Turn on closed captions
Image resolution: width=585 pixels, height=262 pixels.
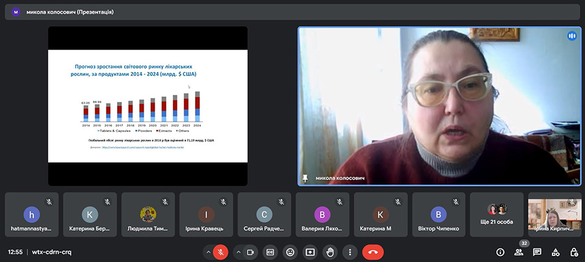point(270,252)
